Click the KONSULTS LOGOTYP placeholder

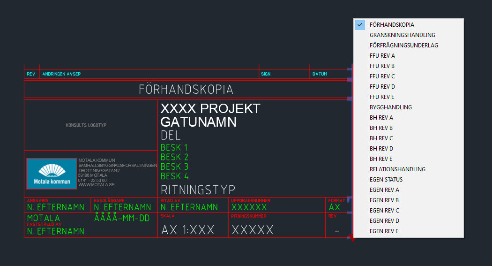[x=86, y=125]
